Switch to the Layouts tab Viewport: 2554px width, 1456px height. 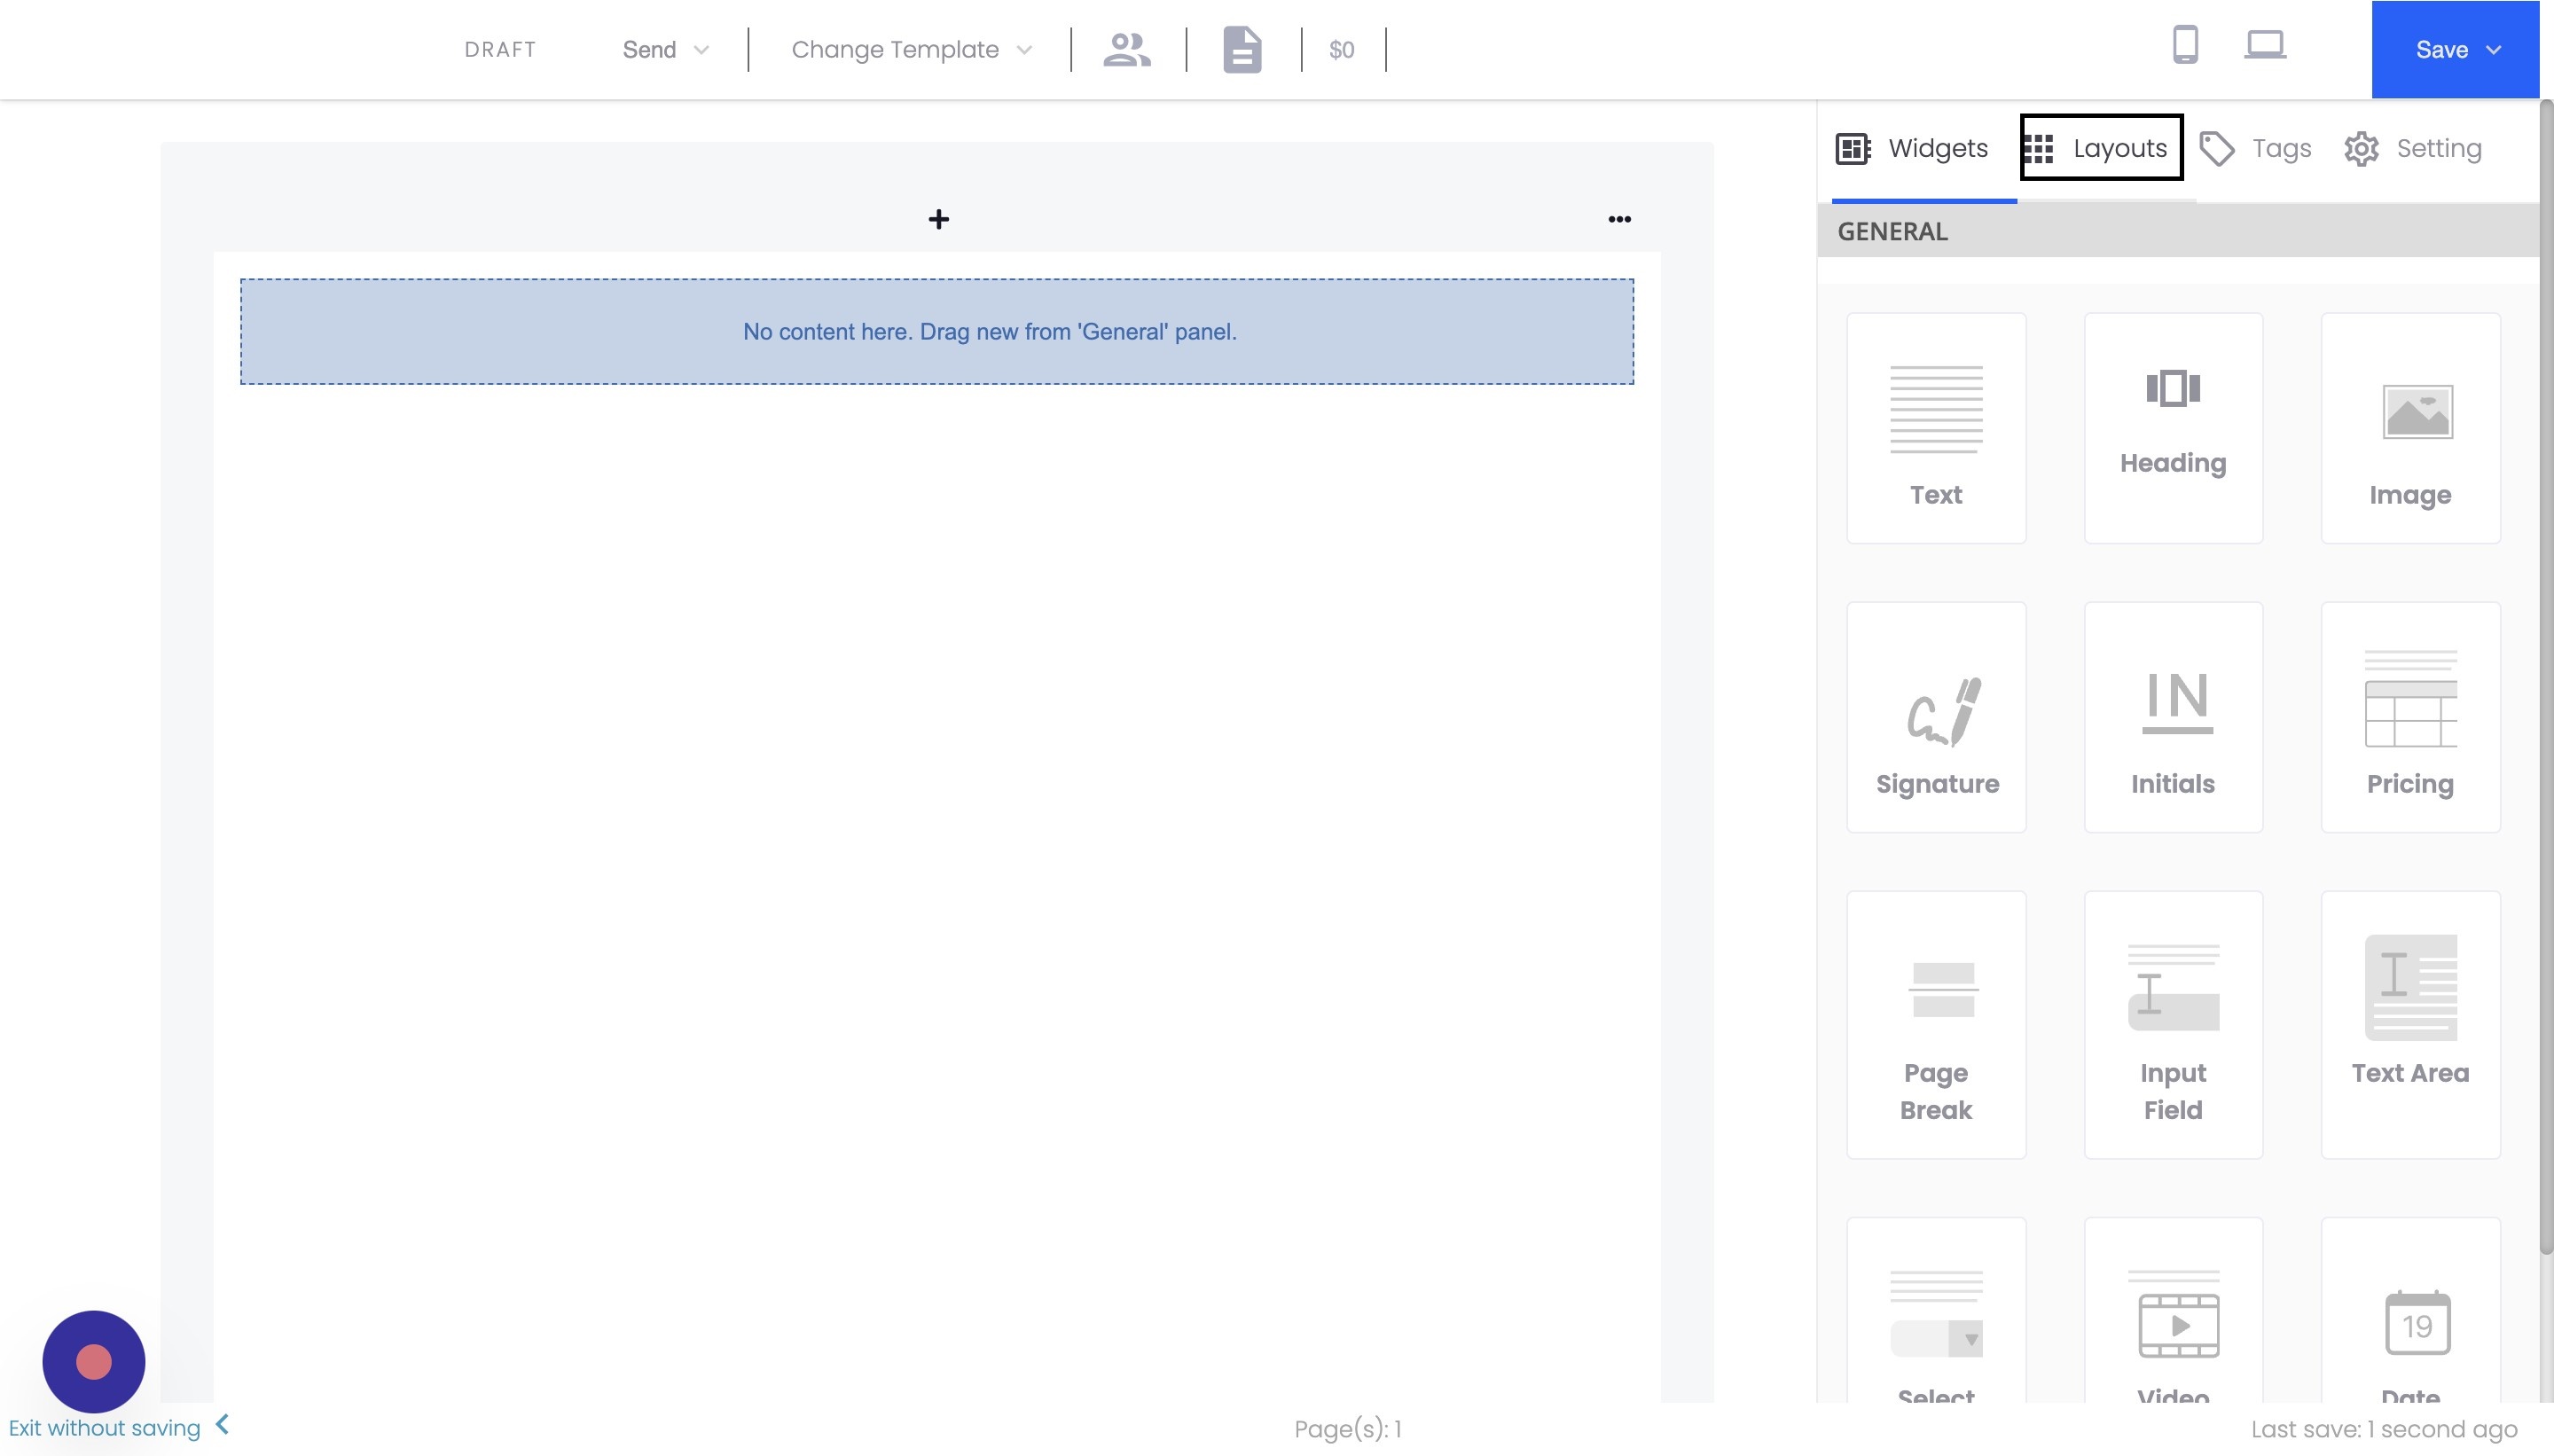pos(2101,148)
